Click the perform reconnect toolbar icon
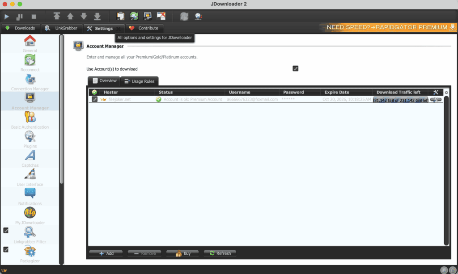 [x=184, y=17]
